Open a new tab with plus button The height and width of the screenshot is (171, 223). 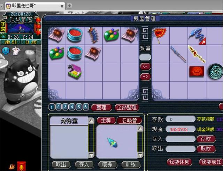[x=69, y=6]
